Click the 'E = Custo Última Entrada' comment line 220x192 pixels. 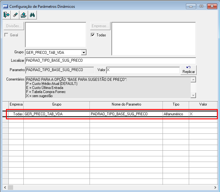tap(45, 88)
